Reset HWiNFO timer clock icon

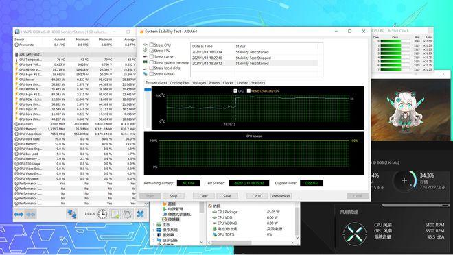[x=102, y=214]
